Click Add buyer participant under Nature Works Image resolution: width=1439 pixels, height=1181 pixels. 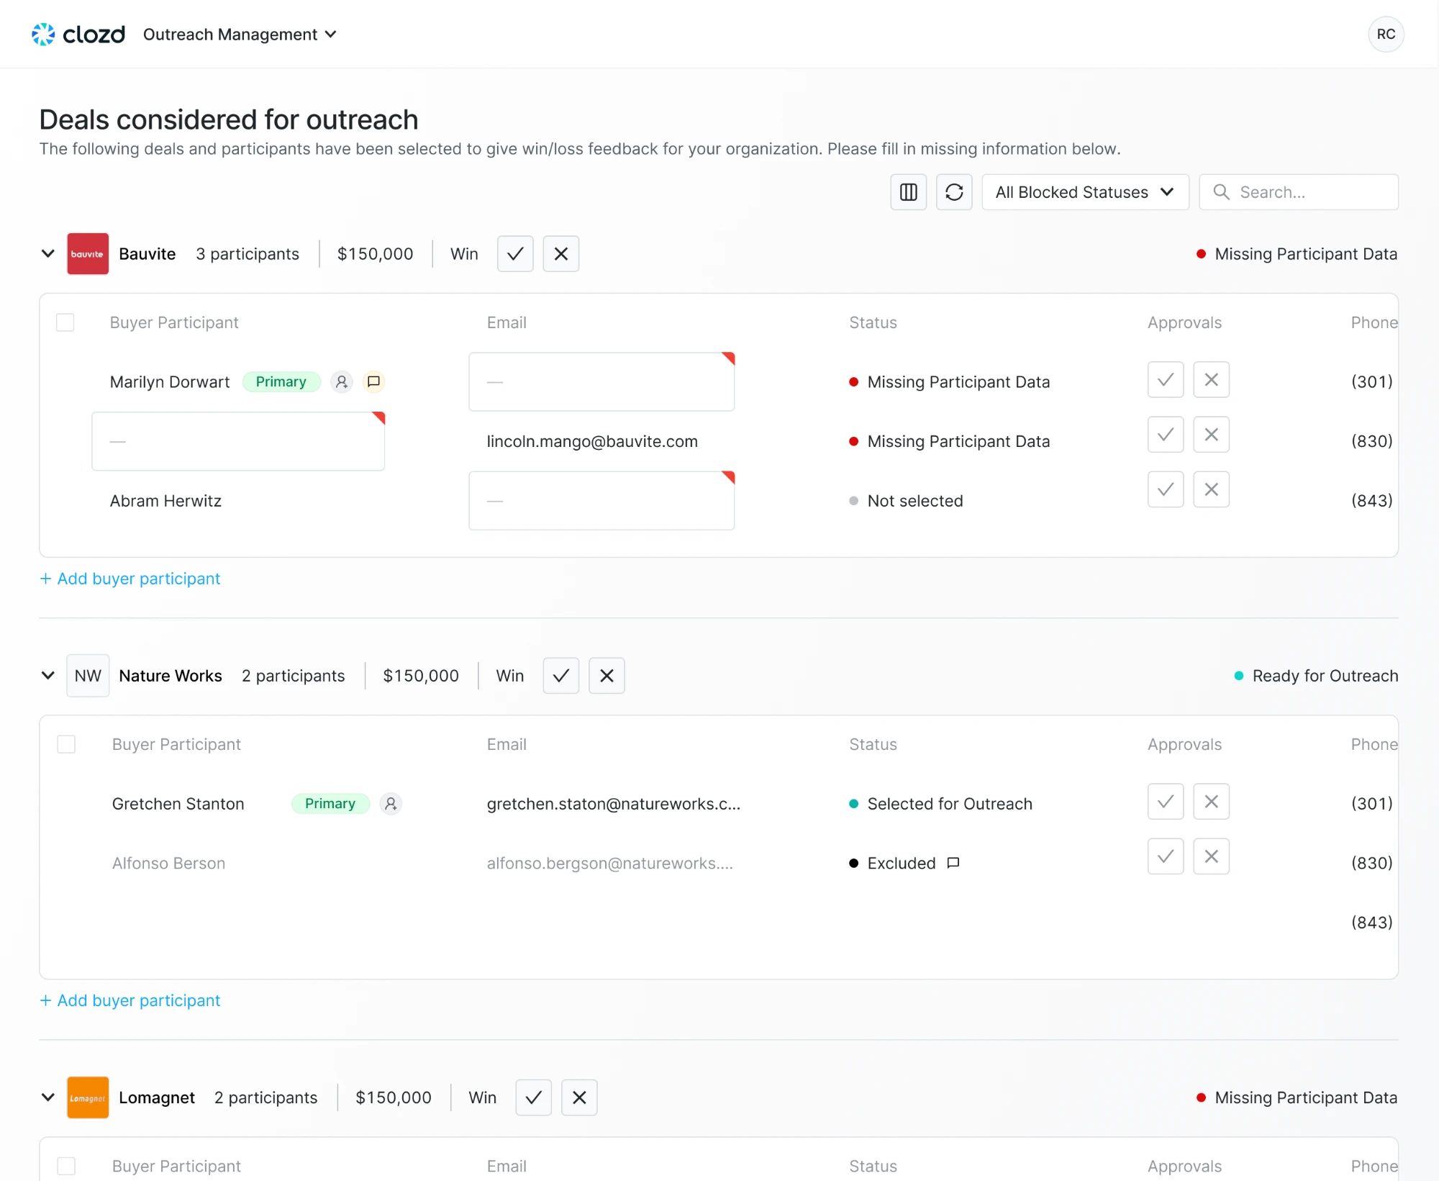(130, 1000)
